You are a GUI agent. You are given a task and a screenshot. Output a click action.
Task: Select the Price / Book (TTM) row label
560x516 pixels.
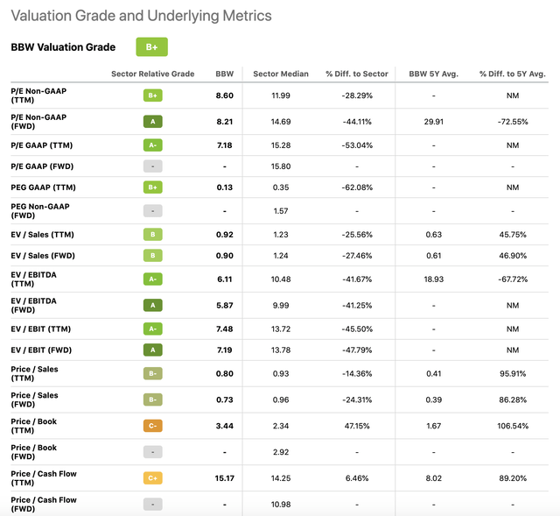34,426
